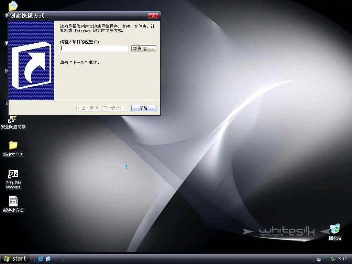
Task: Open the 安全配置向导 desktop shortcut icon
Action: tap(13, 122)
